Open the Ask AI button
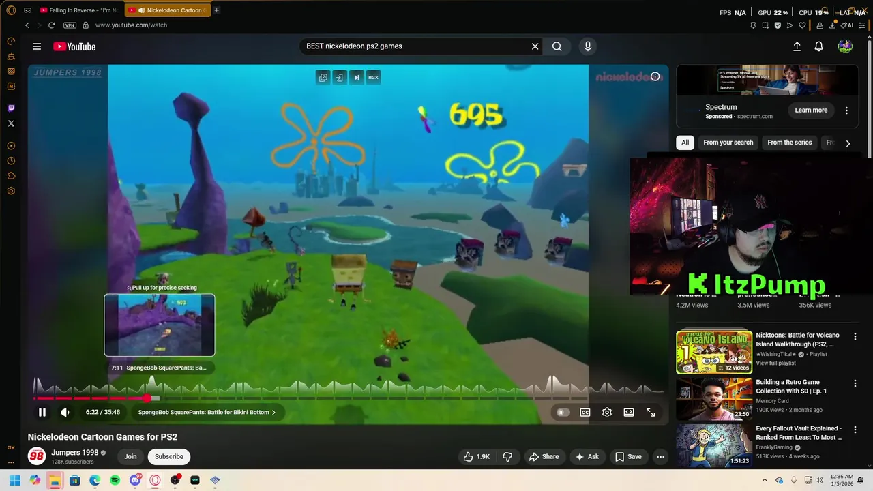The height and width of the screenshot is (491, 873). 587,456
